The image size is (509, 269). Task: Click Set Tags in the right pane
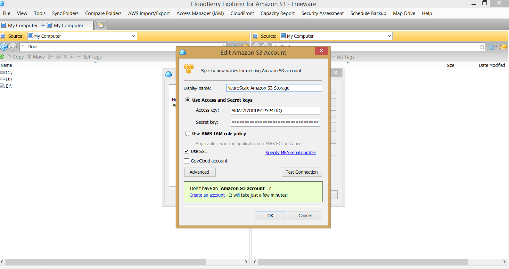click(342, 57)
